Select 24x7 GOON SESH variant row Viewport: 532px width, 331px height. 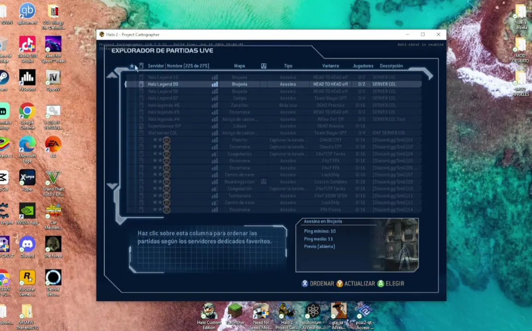coord(274,196)
